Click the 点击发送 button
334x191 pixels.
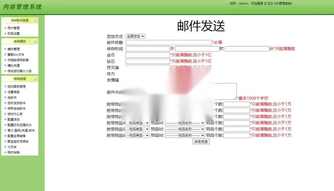pos(201,141)
